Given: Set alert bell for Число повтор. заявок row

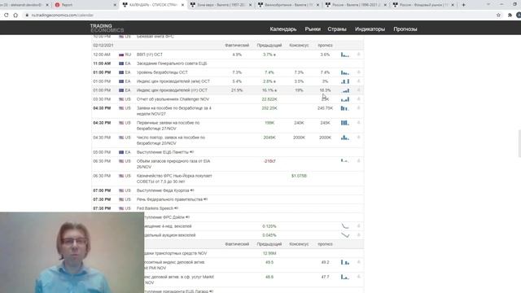Looking at the screenshot, I should click(358, 138).
